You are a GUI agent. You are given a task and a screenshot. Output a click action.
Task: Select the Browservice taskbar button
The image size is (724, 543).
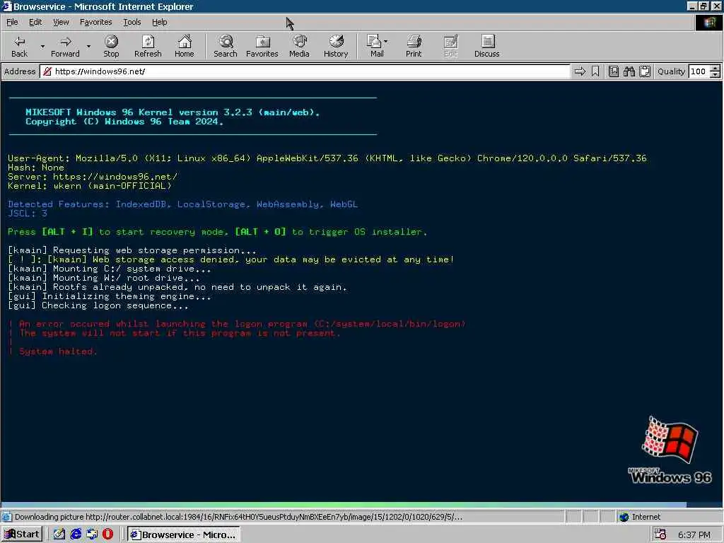pyautogui.click(x=184, y=535)
